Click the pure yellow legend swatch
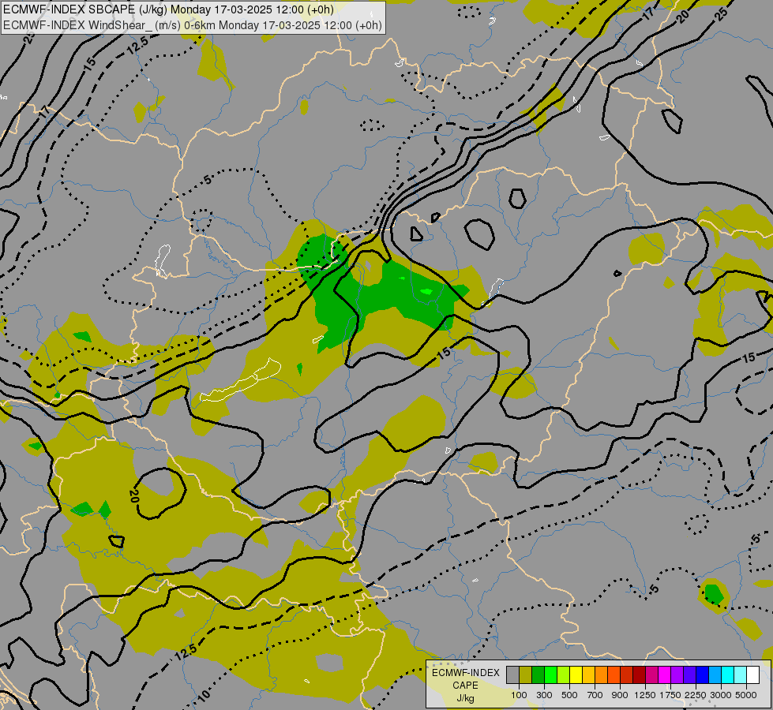This screenshot has height=710, width=773. [576, 674]
